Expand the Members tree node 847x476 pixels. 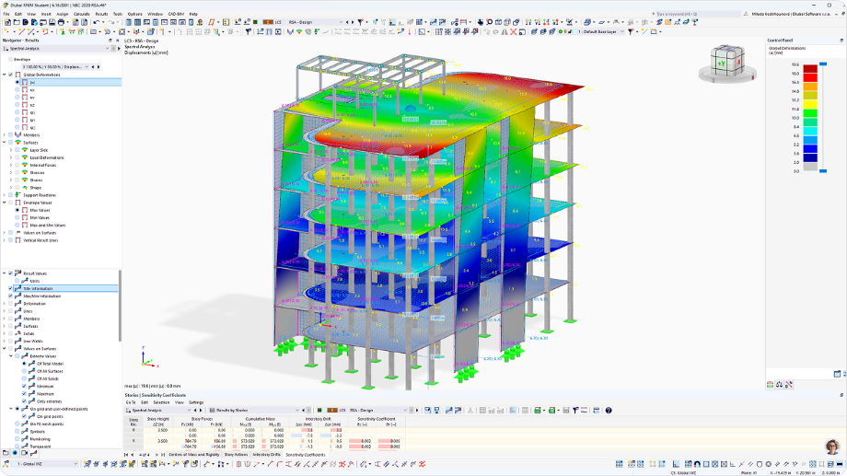click(x=5, y=135)
